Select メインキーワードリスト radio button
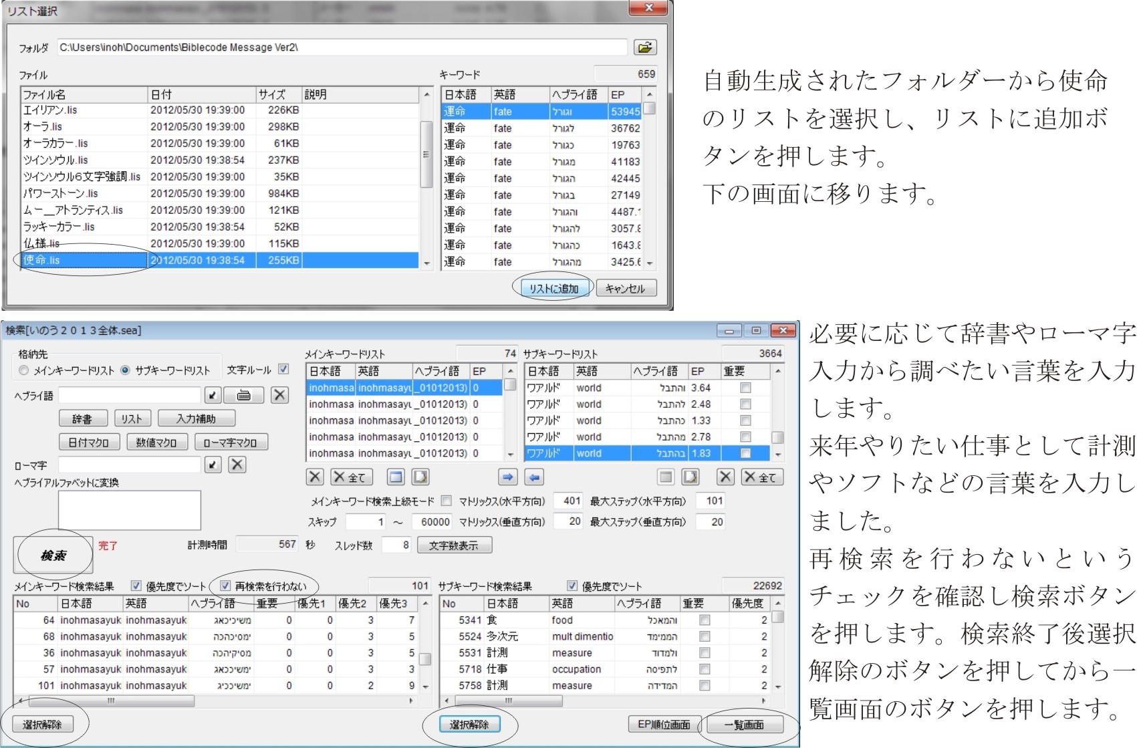Image resolution: width=1137 pixels, height=748 pixels. 25,370
